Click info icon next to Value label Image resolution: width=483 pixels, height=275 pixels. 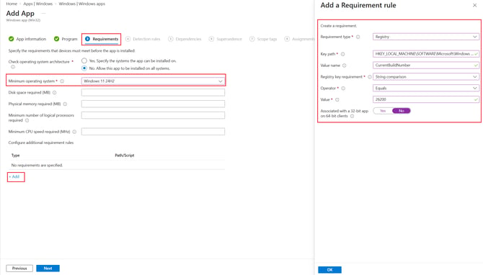click(337, 99)
